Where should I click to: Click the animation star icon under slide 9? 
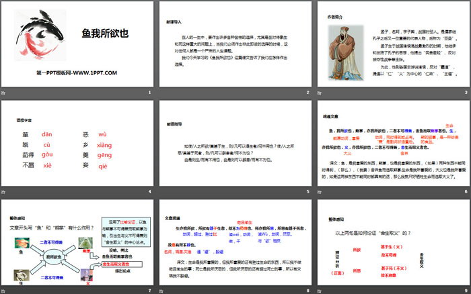pyautogui.click(x=320, y=291)
